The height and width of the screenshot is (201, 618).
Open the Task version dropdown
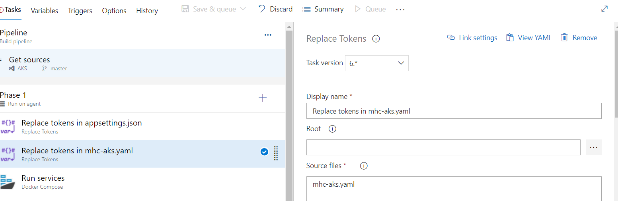point(376,63)
